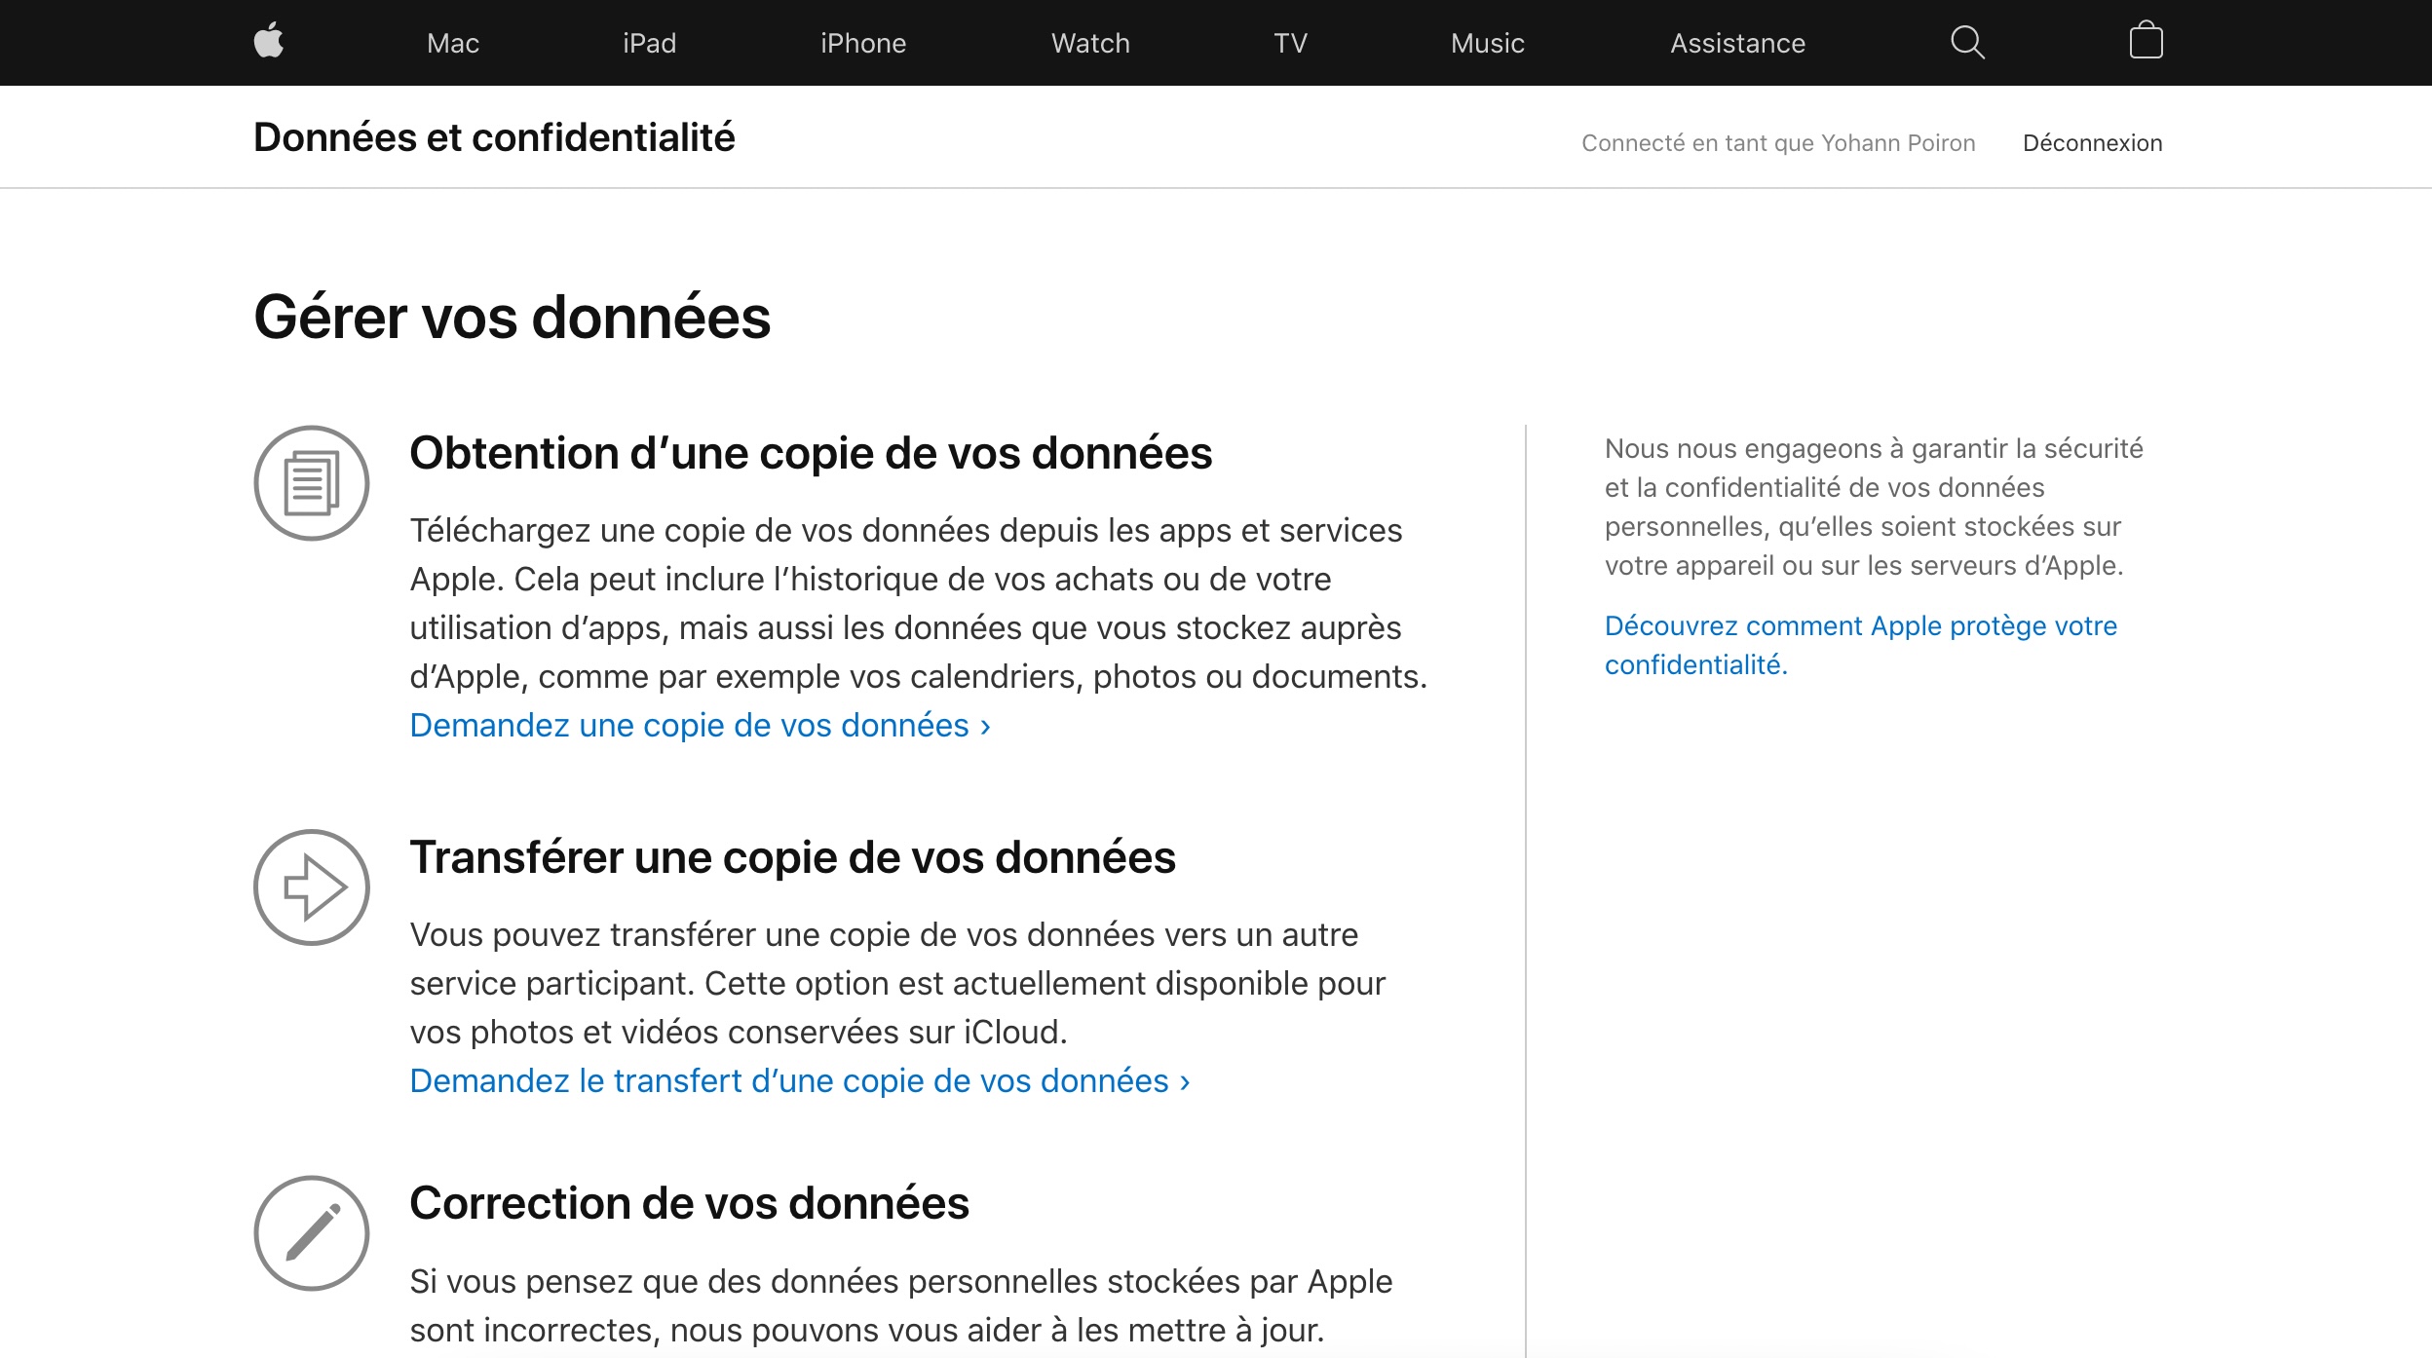Click the pencil correction icon
The image size is (2432, 1358).
[x=312, y=1233]
